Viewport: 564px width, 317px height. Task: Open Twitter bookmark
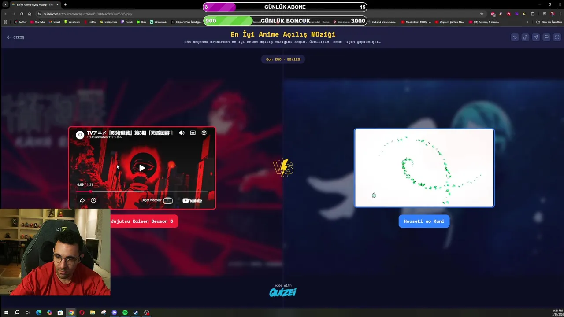20,22
